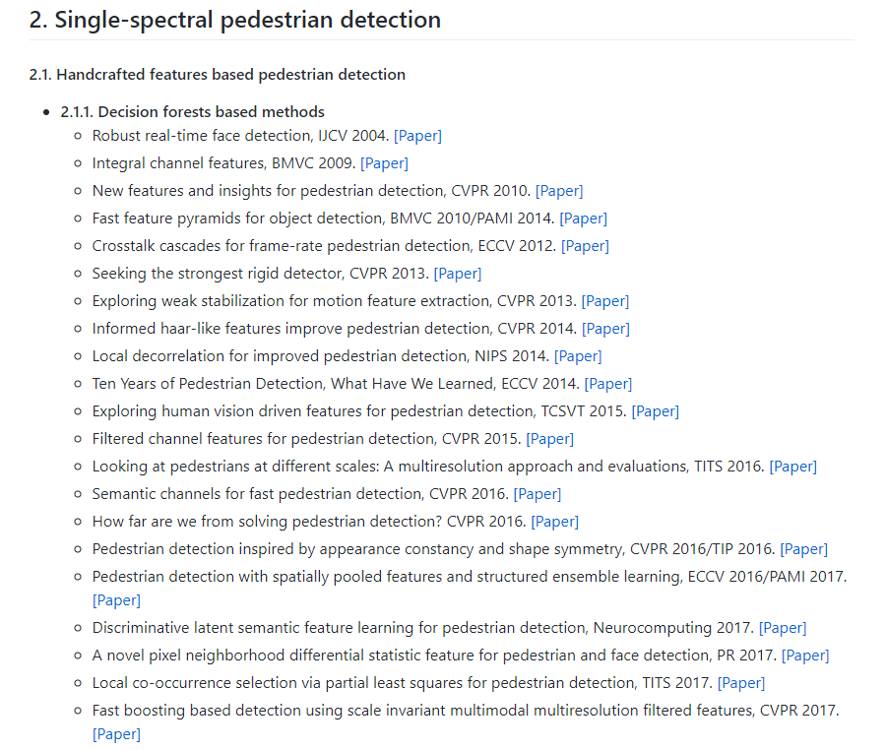Open Paper link for Discriminative latent semantic feature learning
Image resolution: width=886 pixels, height=750 pixels.
[783, 628]
